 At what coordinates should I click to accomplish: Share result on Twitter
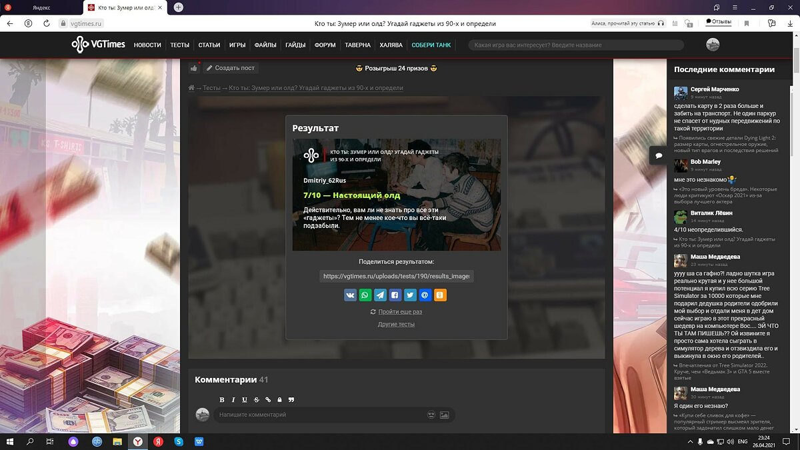click(410, 295)
